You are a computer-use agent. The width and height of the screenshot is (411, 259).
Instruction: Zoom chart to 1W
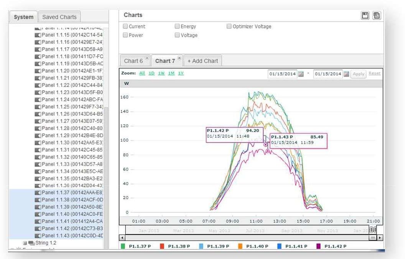tap(161, 73)
